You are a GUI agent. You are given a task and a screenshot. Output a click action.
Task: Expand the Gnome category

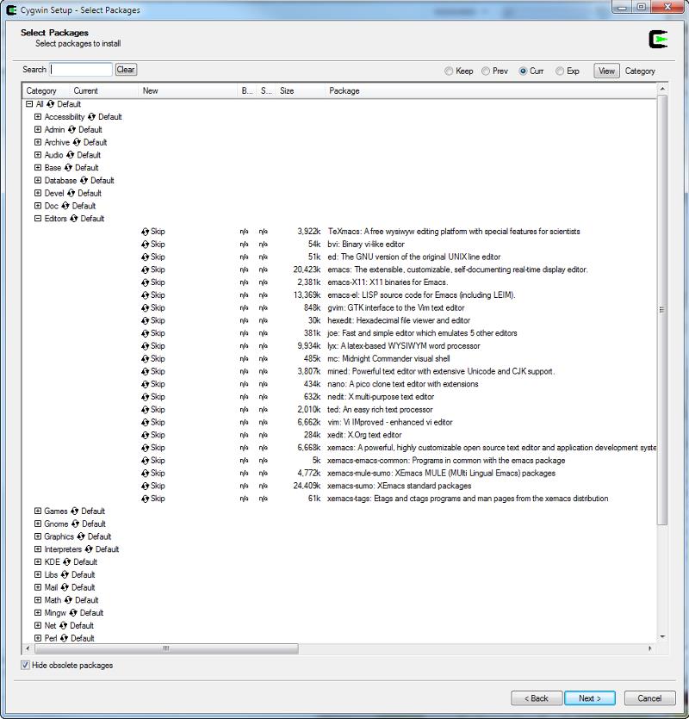click(x=38, y=524)
